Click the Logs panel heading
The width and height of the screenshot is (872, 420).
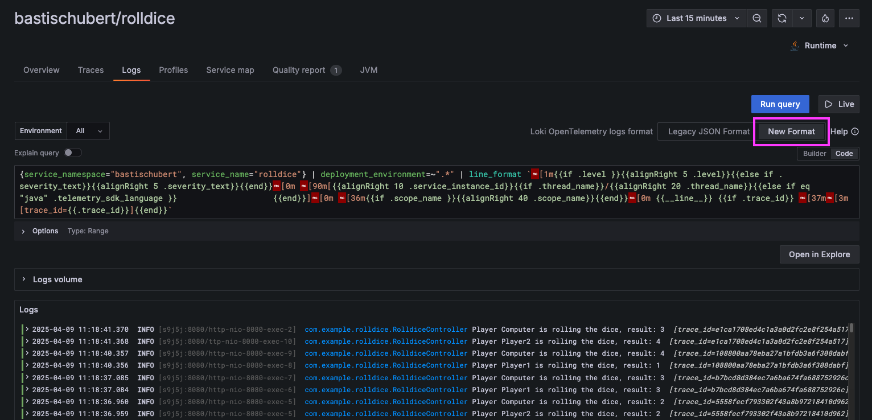[28, 310]
